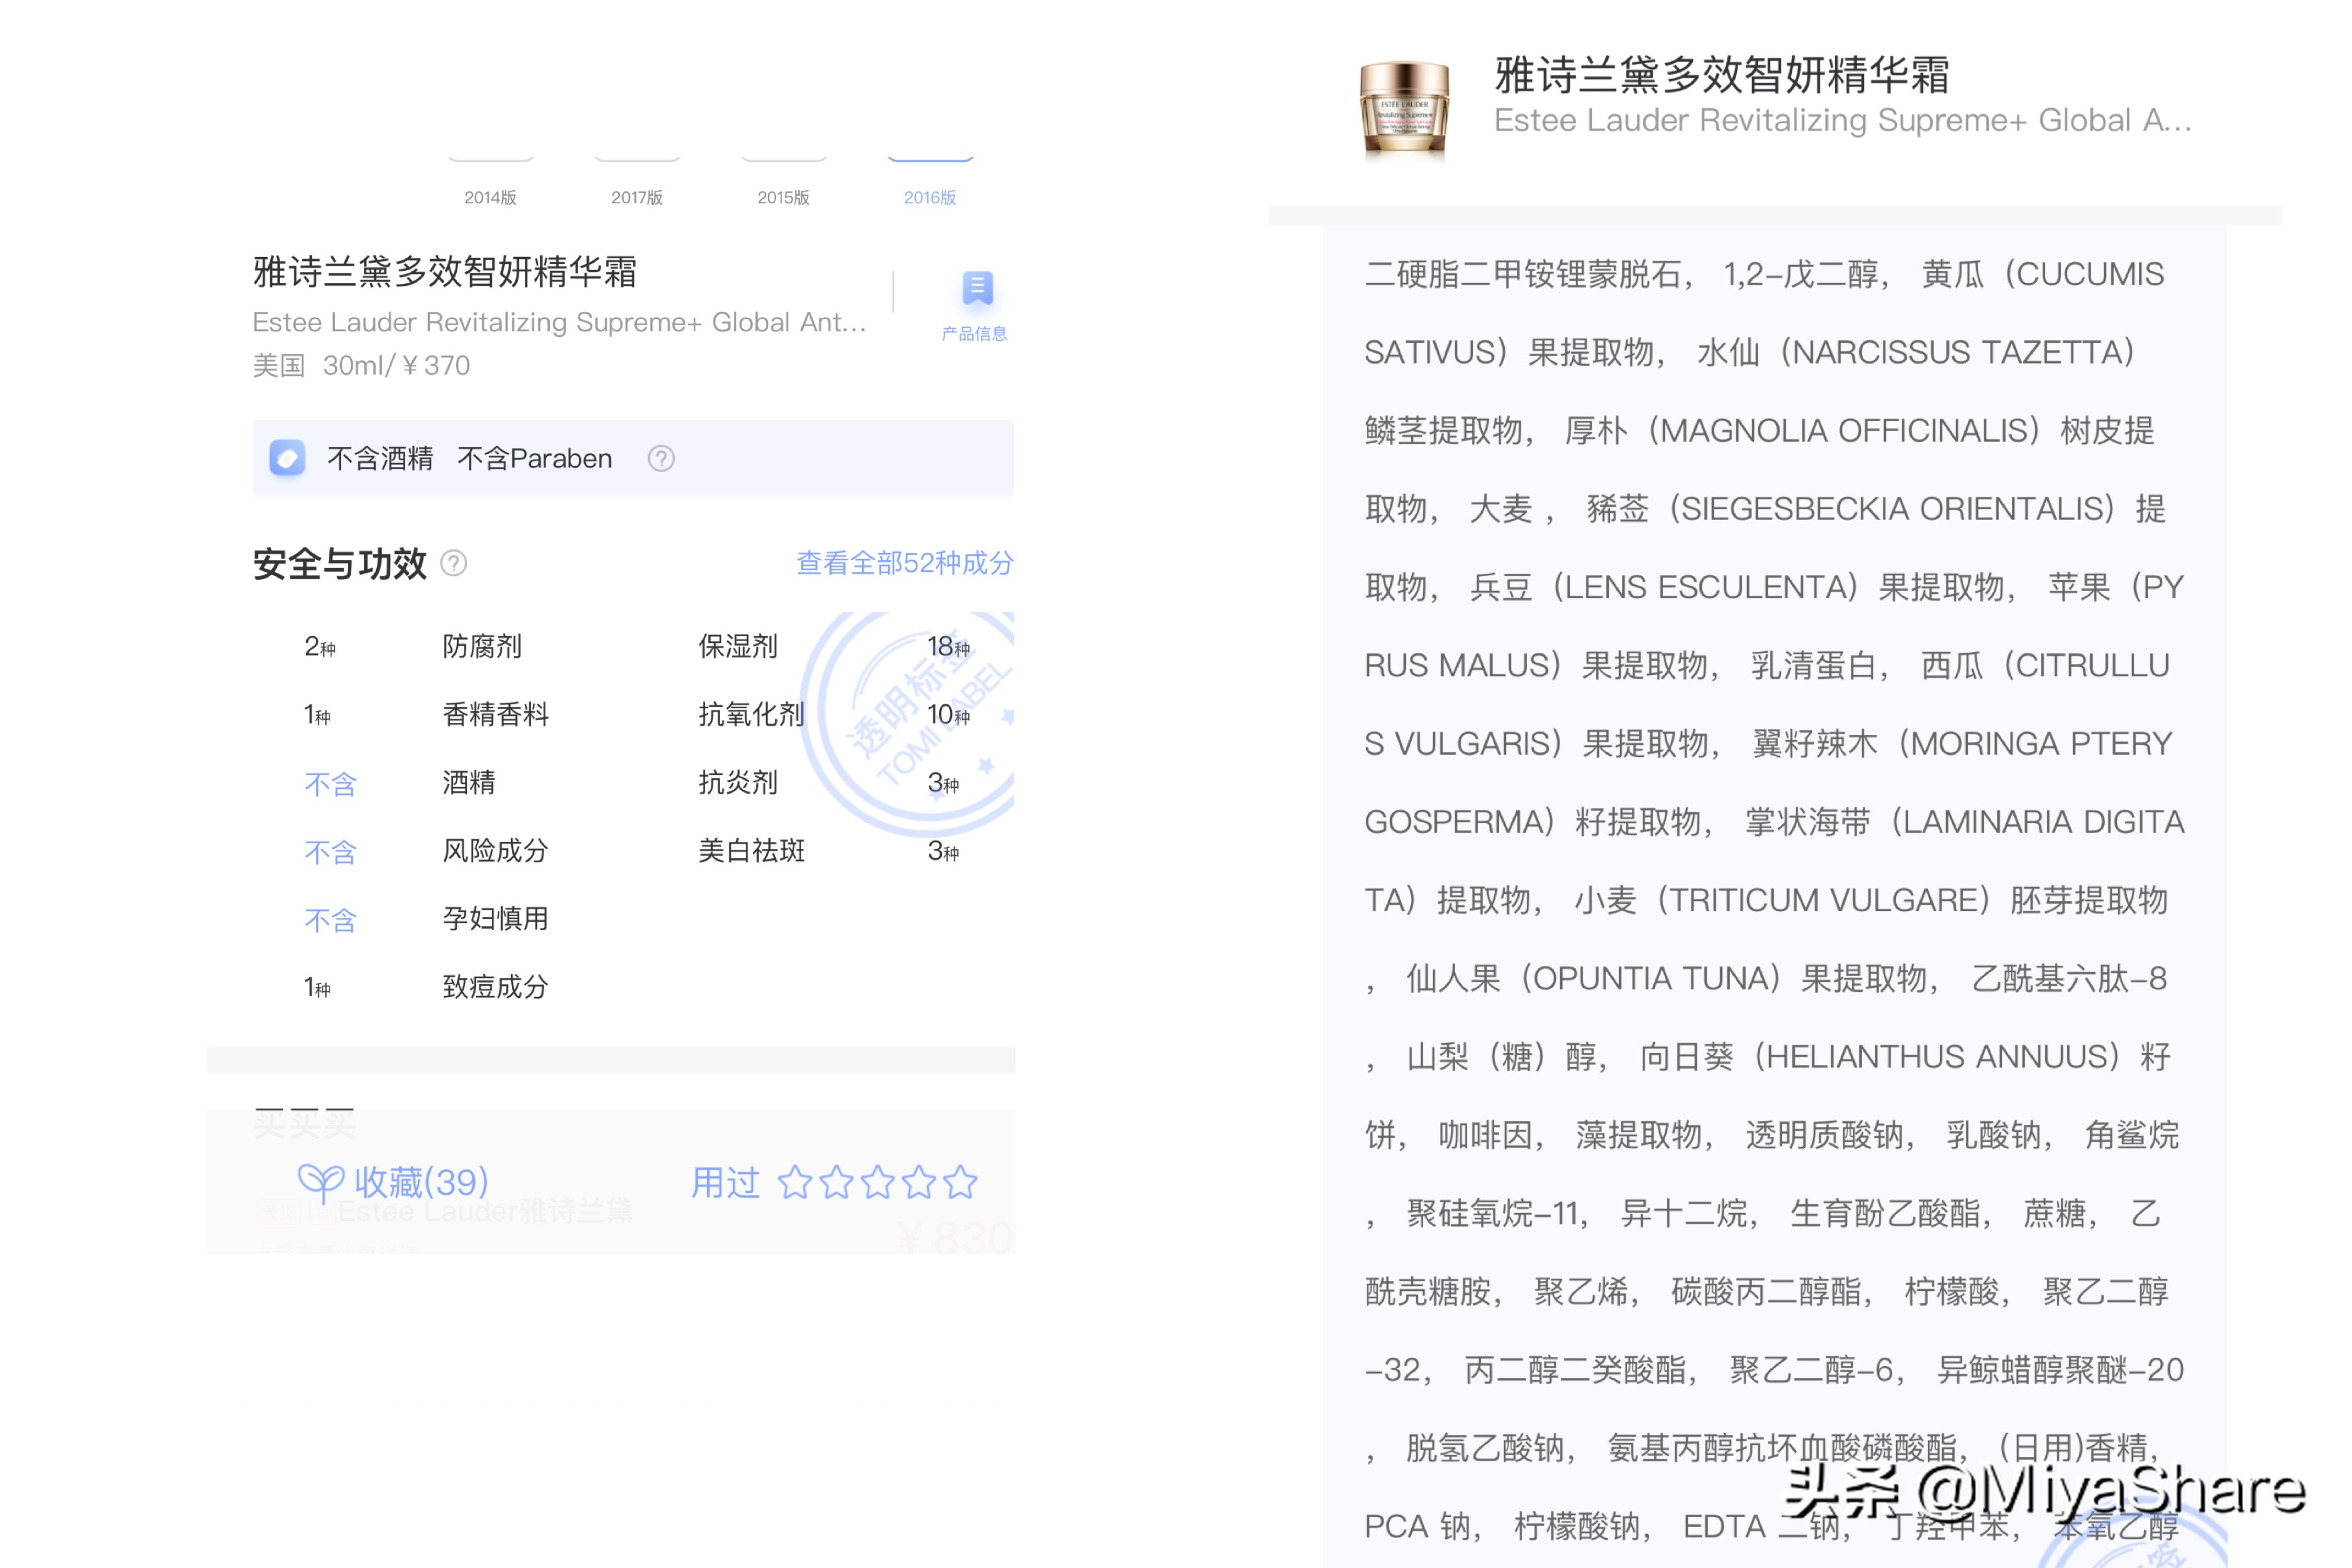Switch to the 2017版 tab
The width and height of the screenshot is (2352, 1568).
click(x=637, y=197)
